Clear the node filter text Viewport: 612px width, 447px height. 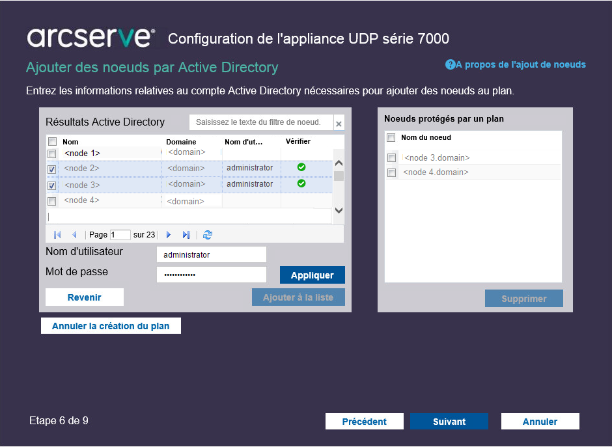click(x=339, y=124)
